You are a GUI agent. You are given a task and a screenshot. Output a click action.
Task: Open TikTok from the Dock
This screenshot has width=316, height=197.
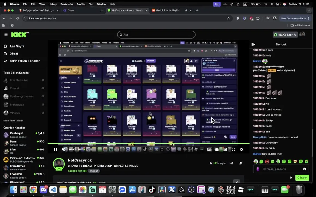tap(152, 190)
